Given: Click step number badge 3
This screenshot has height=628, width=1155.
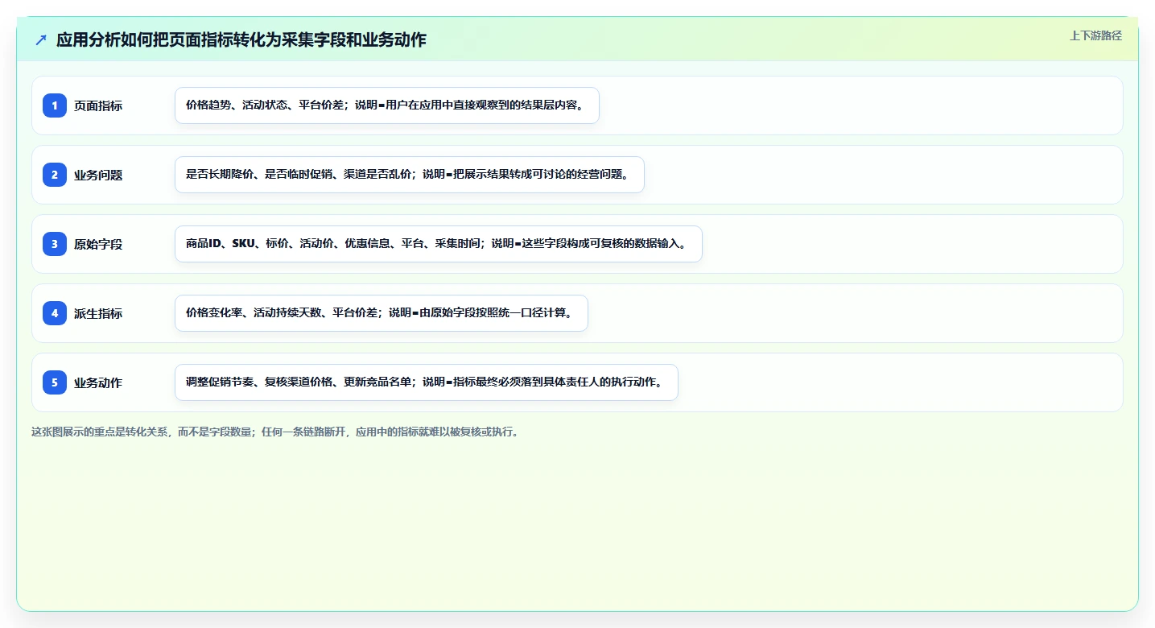Looking at the screenshot, I should tap(55, 244).
